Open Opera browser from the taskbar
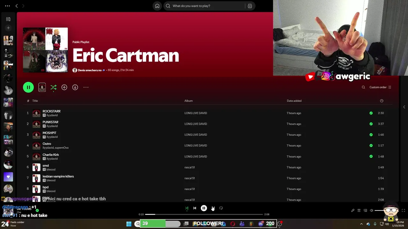This screenshot has height=229, width=408. point(233,224)
